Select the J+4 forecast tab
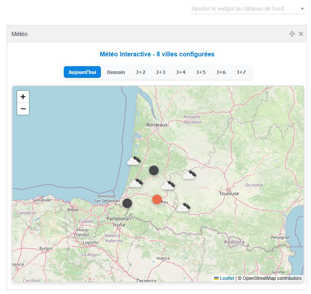The height and width of the screenshot is (294, 311). (181, 72)
